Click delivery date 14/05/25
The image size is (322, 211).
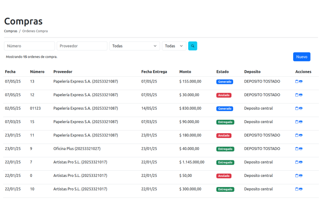click(149, 108)
